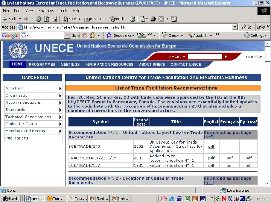Click the Windows Start button
271x203 pixels.
coord(10,199)
